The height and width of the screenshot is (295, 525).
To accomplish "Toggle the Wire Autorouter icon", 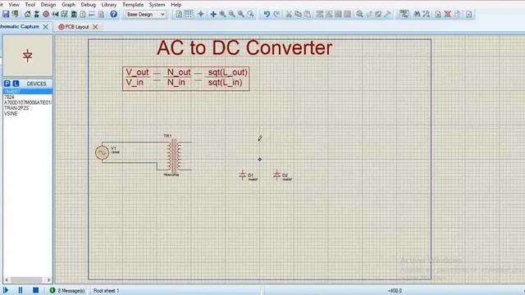I will point(404,14).
